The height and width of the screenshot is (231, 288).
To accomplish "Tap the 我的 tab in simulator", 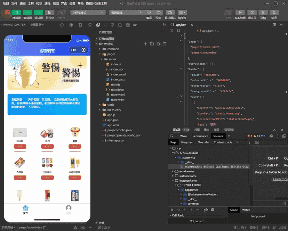I will click(68, 210).
